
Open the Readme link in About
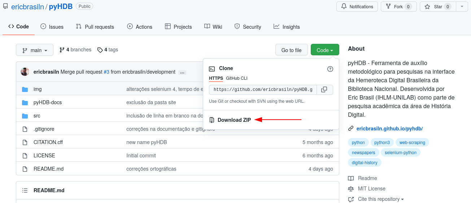coord(362,178)
